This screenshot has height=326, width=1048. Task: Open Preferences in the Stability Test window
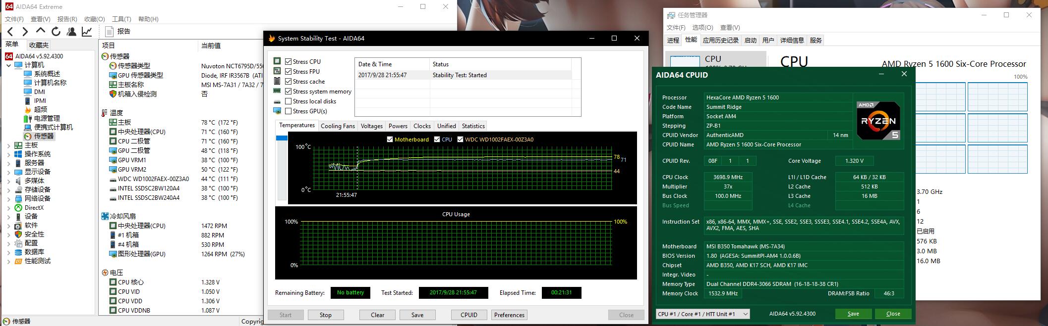(x=509, y=315)
